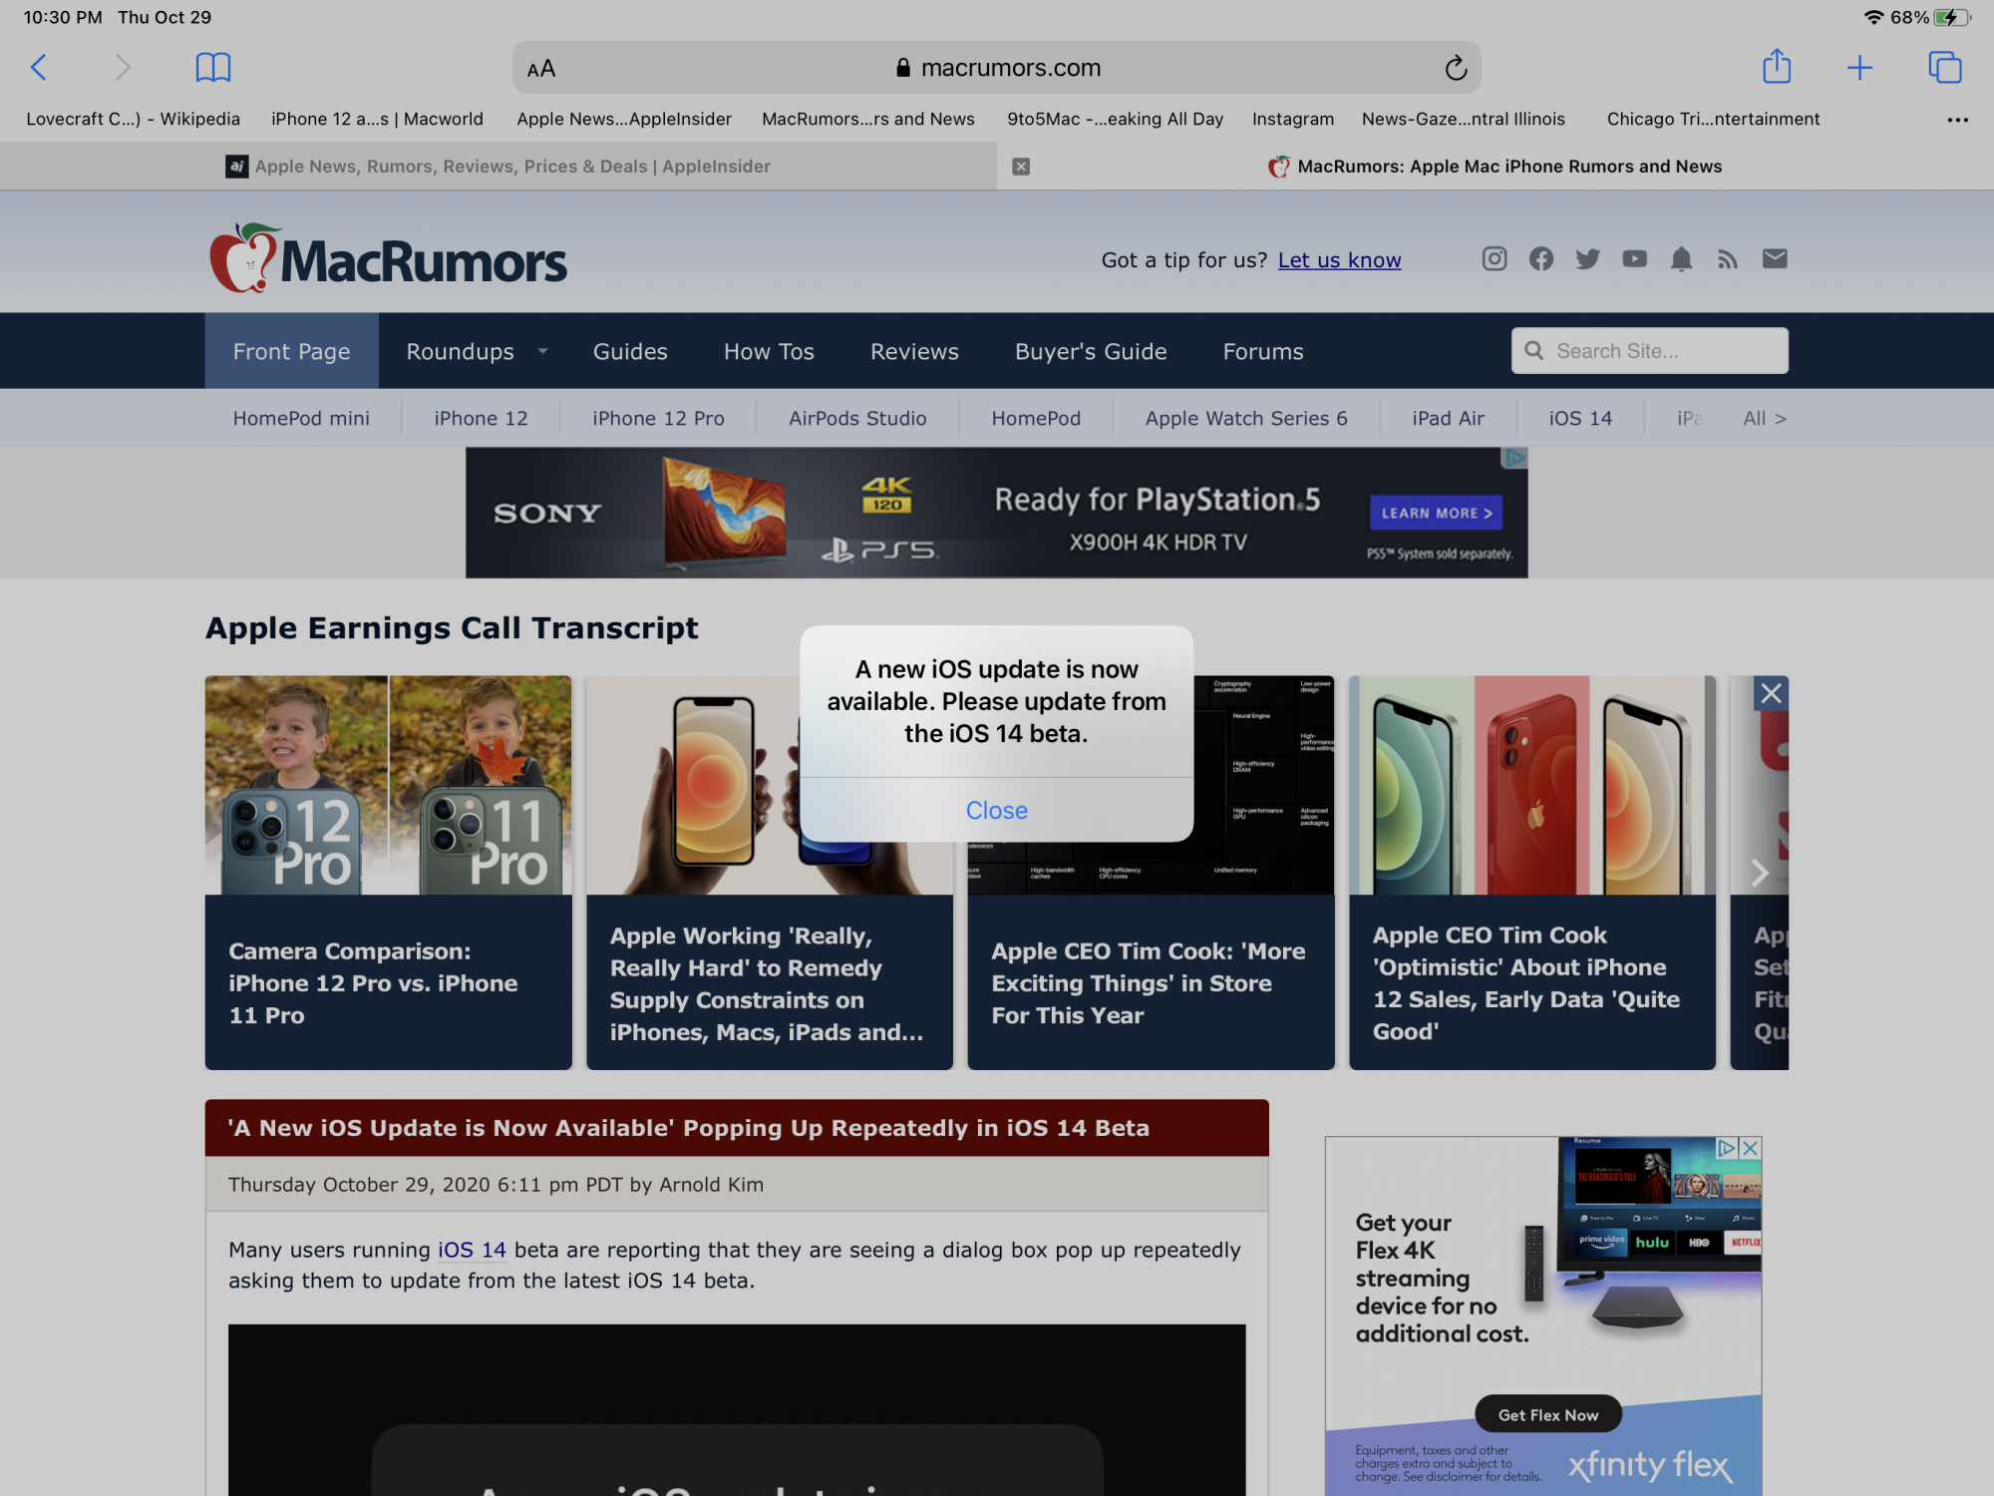The image size is (1994, 1496).
Task: Open Apple Watch Series 6 topic
Action: click(x=1246, y=419)
